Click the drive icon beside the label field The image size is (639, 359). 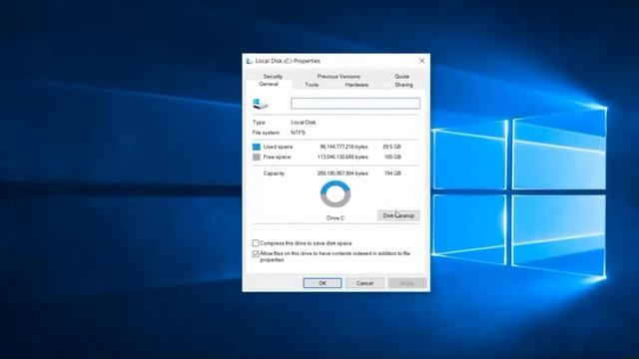tap(261, 104)
